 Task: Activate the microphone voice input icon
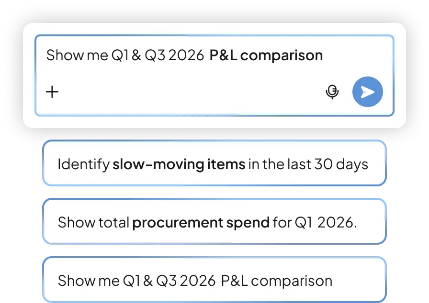[x=332, y=91]
